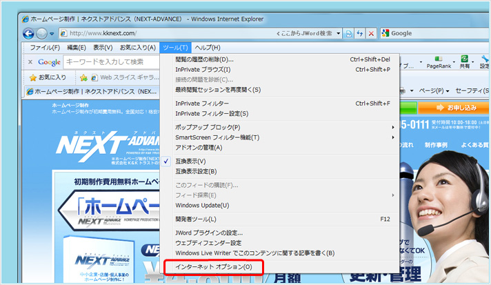491x285 pixels.
Task: Click the Google logo on the toolbar
Action: [49, 62]
